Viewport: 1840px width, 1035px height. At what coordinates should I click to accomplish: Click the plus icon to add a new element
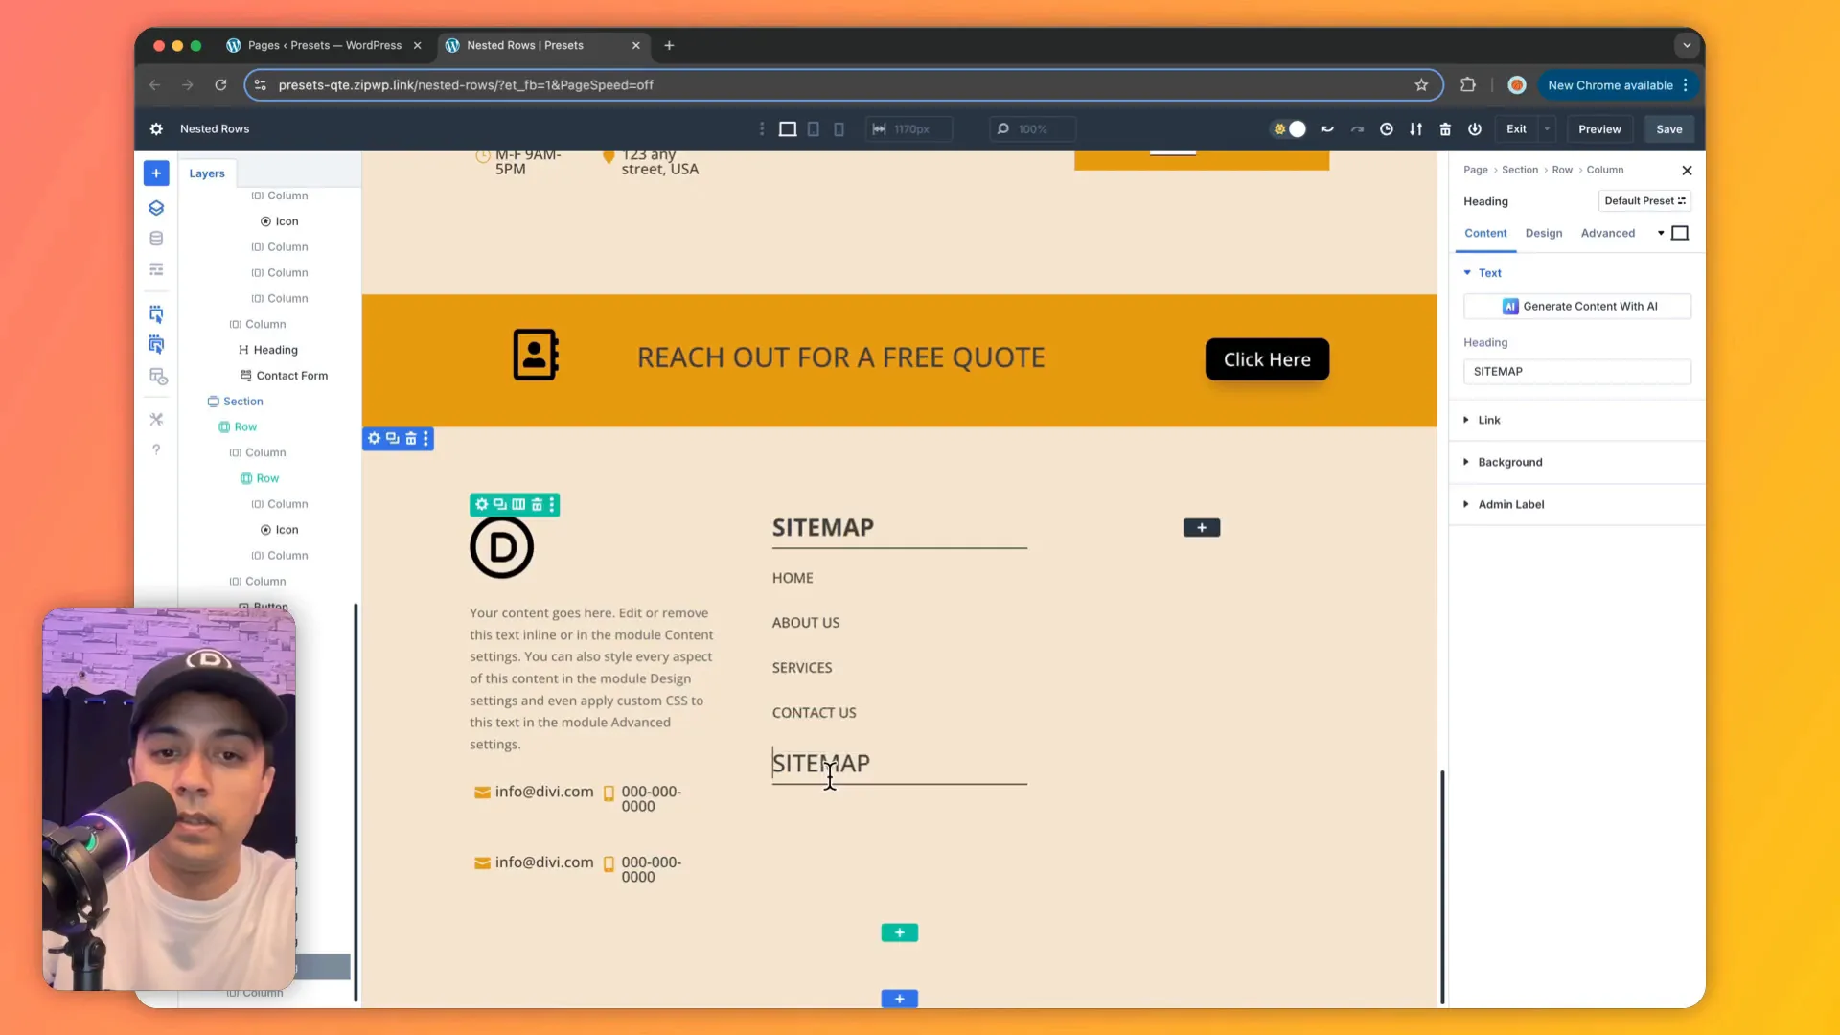(x=156, y=173)
